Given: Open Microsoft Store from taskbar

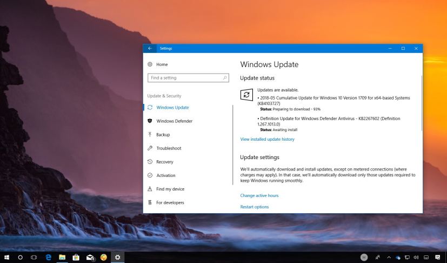Looking at the screenshot, I should click(x=76, y=257).
